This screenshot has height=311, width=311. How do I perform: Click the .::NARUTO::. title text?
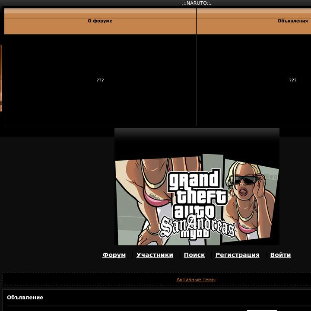[x=197, y=3]
